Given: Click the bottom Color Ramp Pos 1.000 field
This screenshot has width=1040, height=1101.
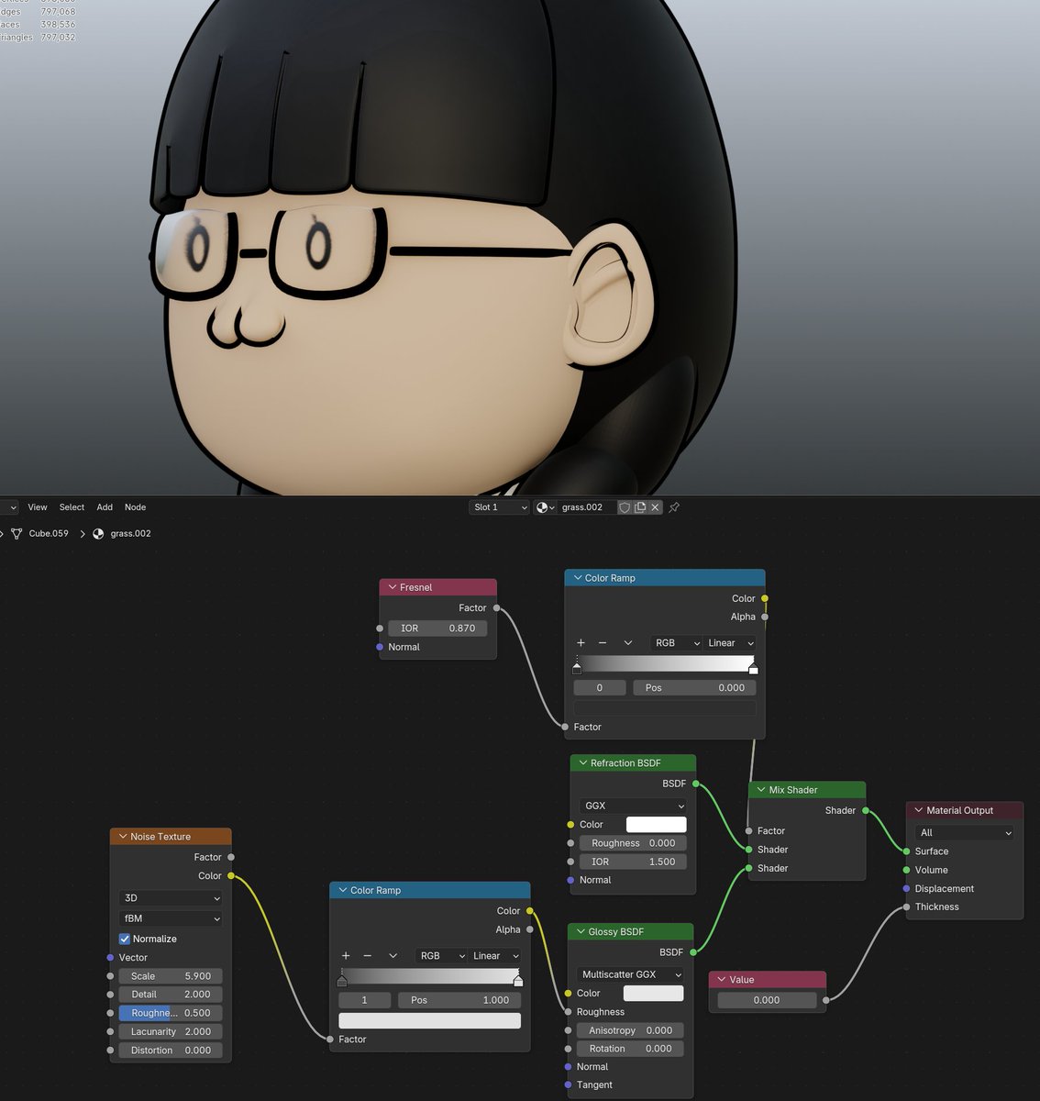Looking at the screenshot, I should click(459, 1000).
